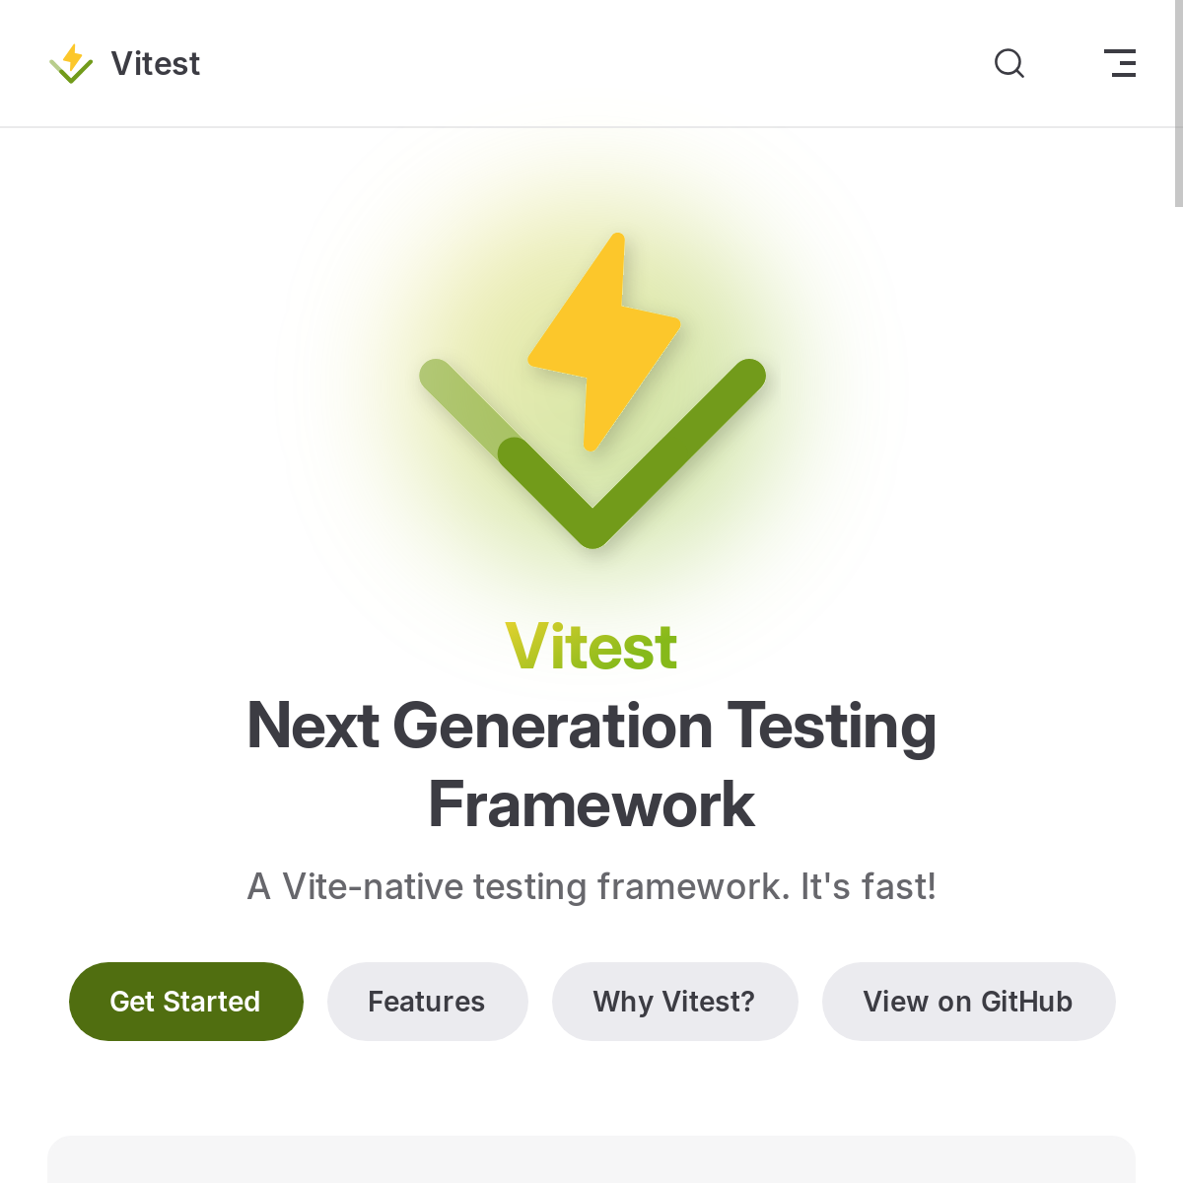Click the Vitest site title in header
The image size is (1183, 1183).
click(x=156, y=64)
